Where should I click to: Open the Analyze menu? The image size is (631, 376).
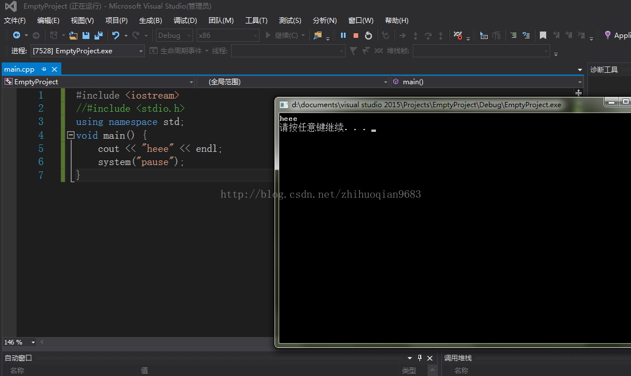click(324, 21)
